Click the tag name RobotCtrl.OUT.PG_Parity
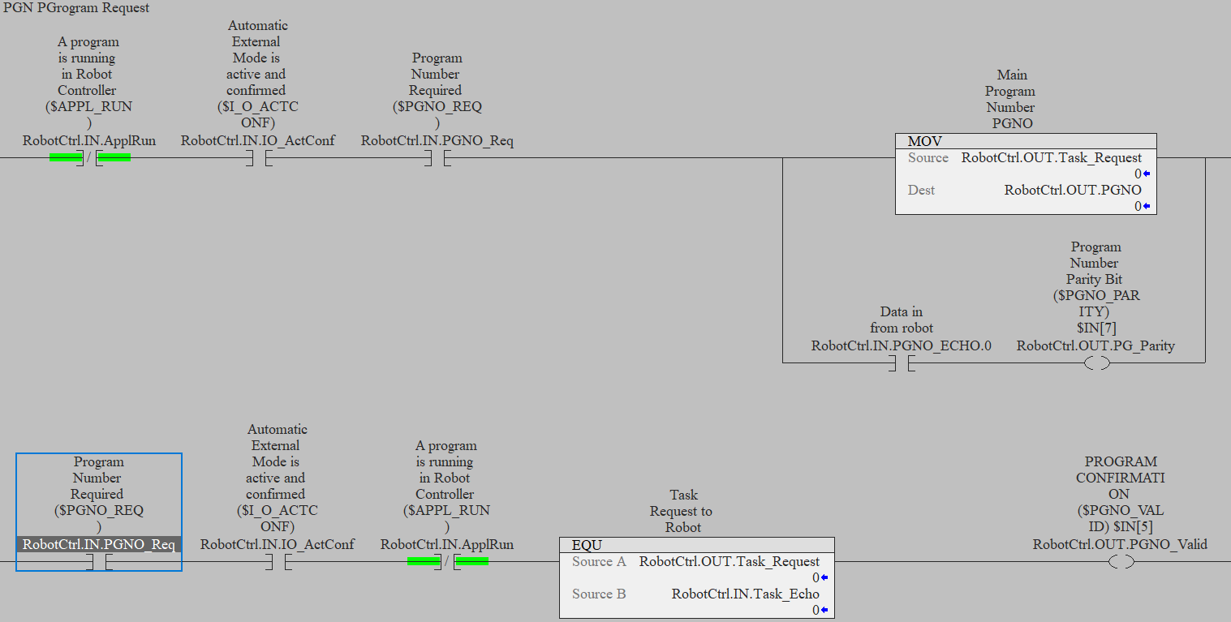Image resolution: width=1231 pixels, height=622 pixels. click(1095, 345)
